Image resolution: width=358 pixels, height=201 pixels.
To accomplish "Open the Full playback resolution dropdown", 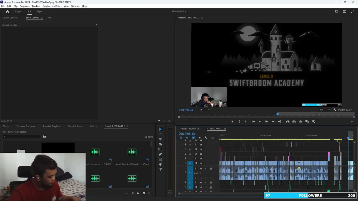I will [x=325, y=110].
